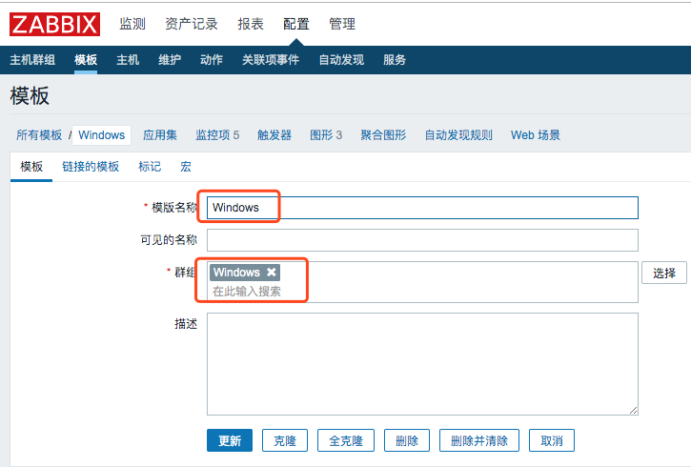This screenshot has height=467, width=691.
Task: Go to 主机 submenu
Action: (x=128, y=60)
